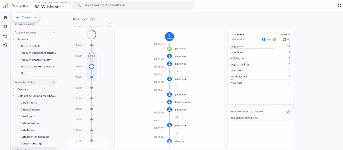Expand the Property tree item

pos(13,89)
